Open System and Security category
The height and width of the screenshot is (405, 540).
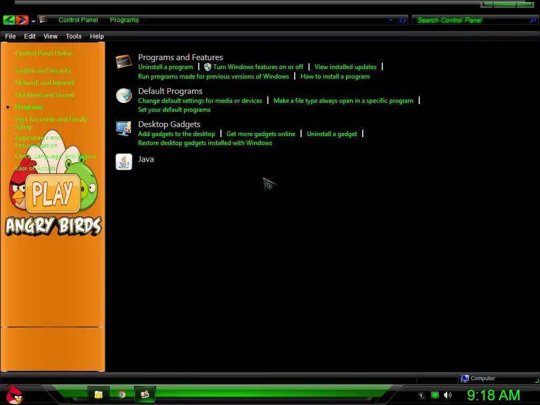point(43,71)
